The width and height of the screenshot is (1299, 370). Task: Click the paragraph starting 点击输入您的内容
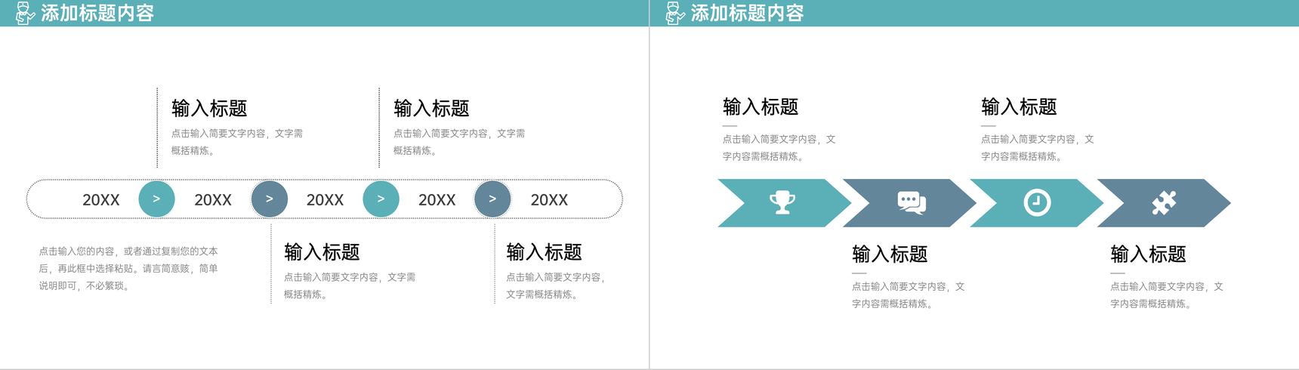click(x=128, y=269)
